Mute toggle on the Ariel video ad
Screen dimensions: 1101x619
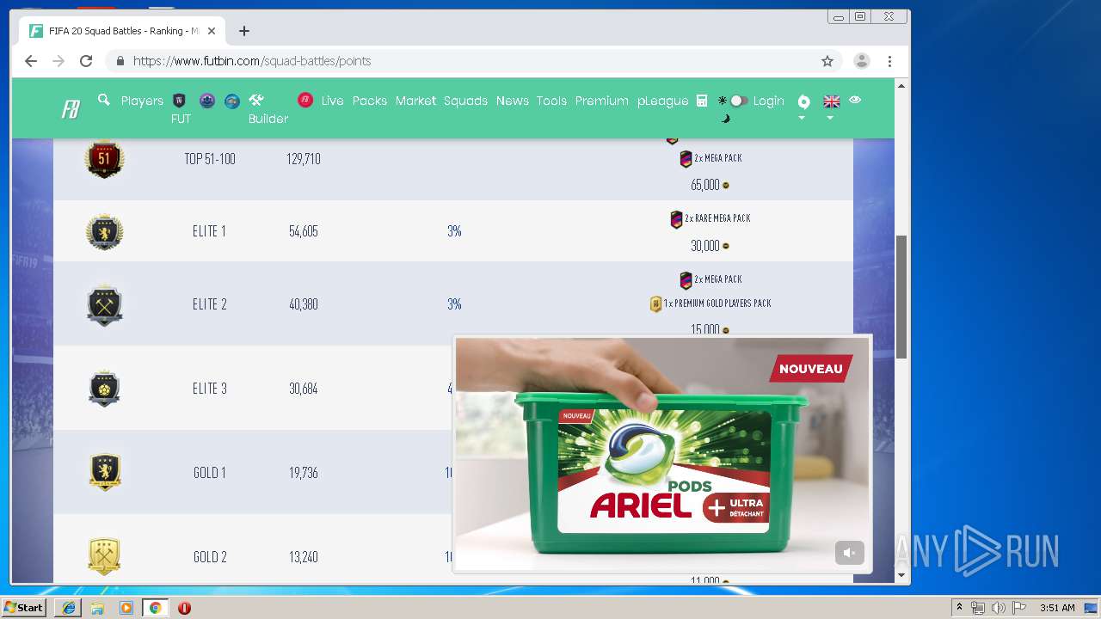[849, 553]
